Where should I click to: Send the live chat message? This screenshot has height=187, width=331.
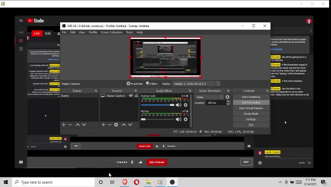(x=309, y=163)
